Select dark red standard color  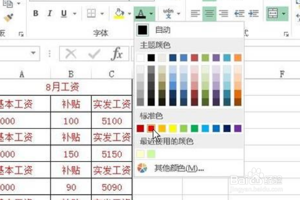click(x=140, y=128)
